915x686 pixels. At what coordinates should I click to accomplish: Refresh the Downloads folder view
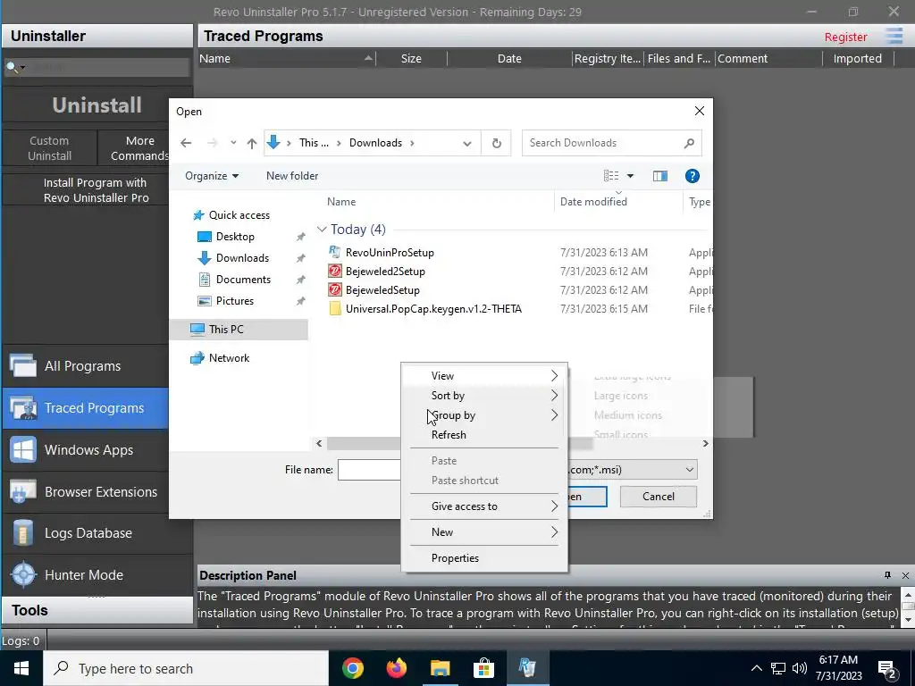[x=496, y=143]
